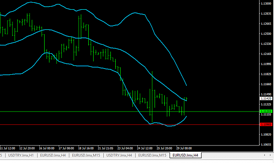The width and height of the screenshot is (276, 163).
Task: Click the left tab scroll arrow
Action: [x=265, y=155]
